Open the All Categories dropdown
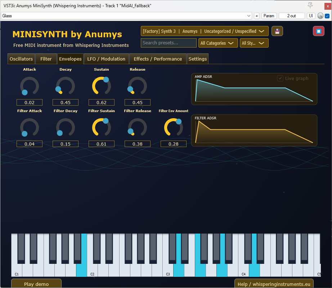The image size is (332, 288). tap(218, 43)
